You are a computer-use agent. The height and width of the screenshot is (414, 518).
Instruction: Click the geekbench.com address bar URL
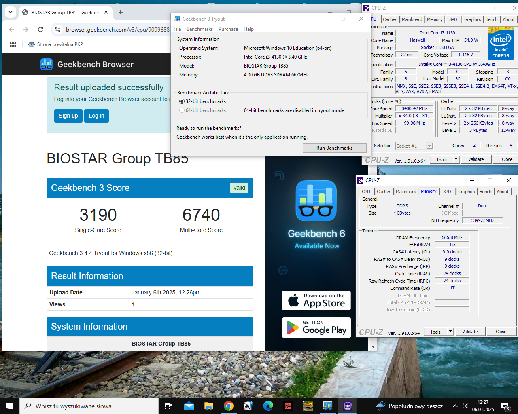117,30
